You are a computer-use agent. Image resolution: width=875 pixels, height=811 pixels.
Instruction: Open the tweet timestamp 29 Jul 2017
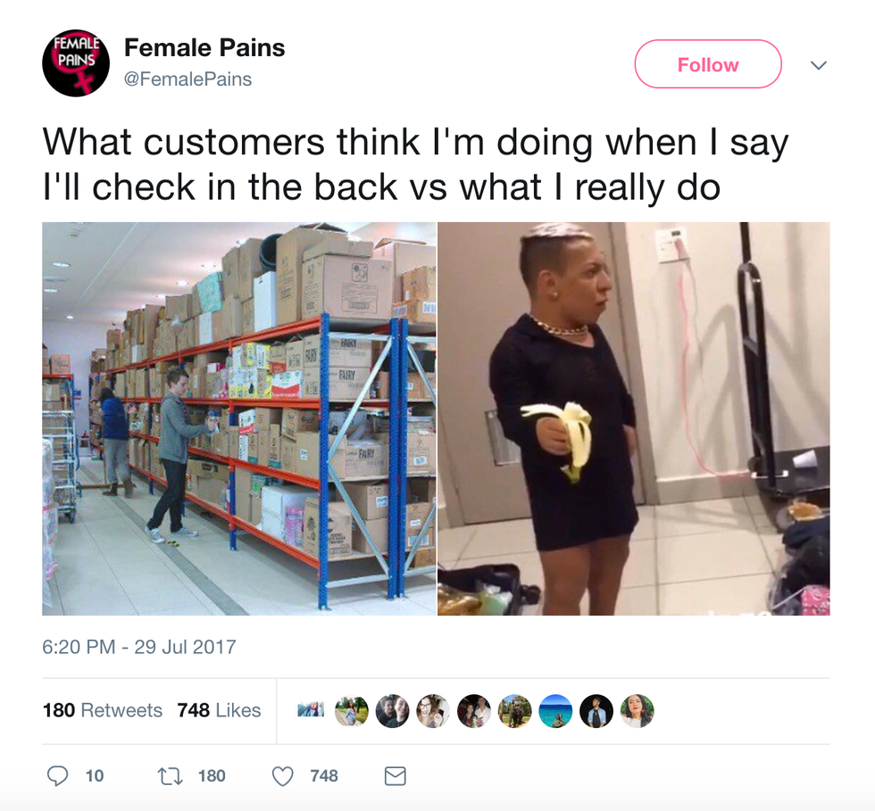coord(139,647)
